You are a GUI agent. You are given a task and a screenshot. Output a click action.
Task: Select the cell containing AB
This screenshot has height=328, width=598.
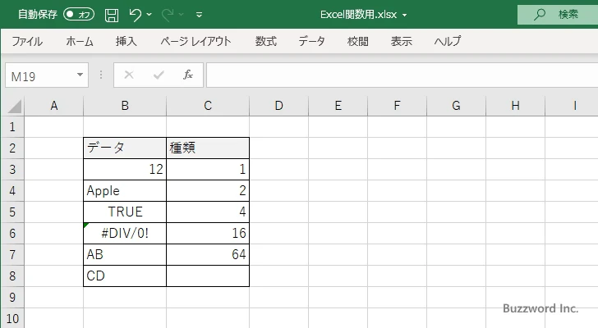125,254
